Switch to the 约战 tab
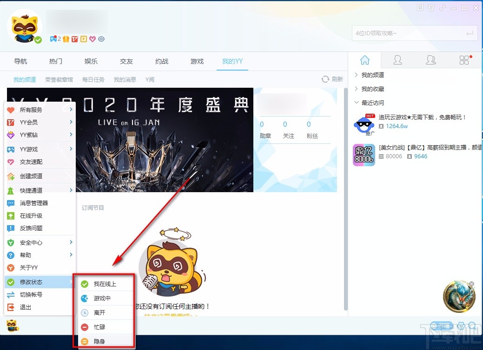This screenshot has width=483, height=350. click(x=162, y=61)
